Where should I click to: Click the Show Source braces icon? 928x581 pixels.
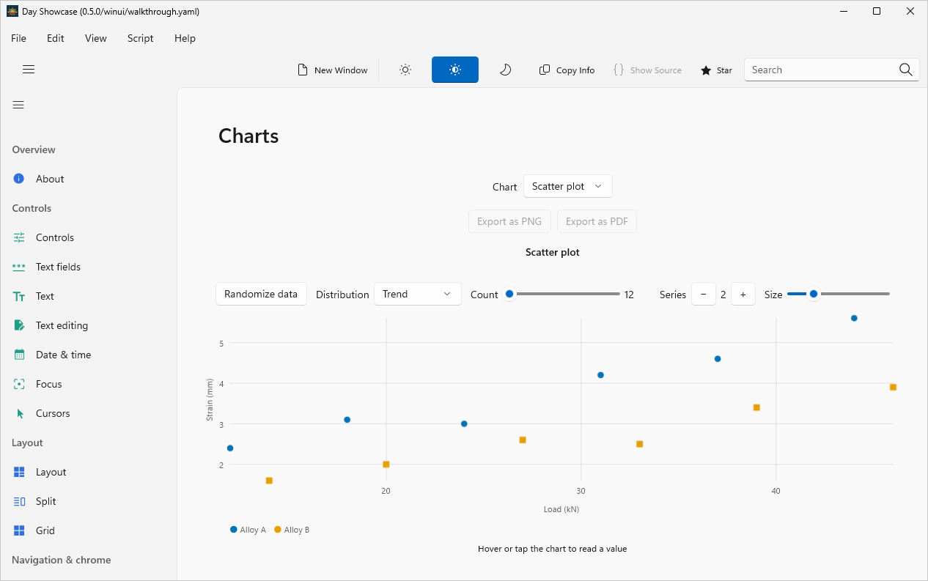pos(619,70)
